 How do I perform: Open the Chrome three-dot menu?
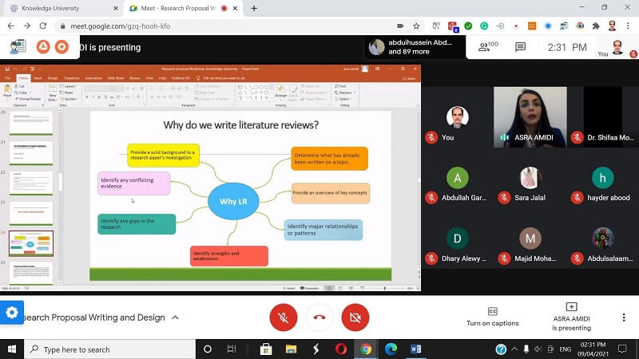pyautogui.click(x=628, y=26)
